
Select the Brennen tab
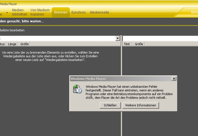point(61,12)
